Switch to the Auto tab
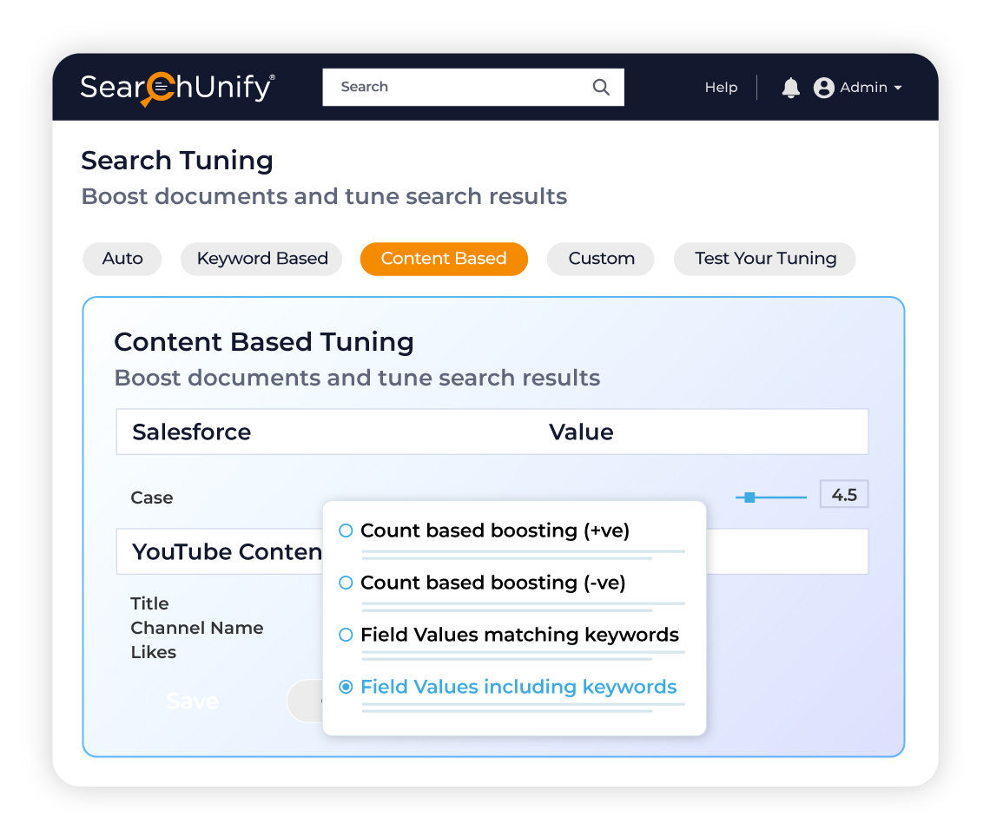 click(x=122, y=259)
